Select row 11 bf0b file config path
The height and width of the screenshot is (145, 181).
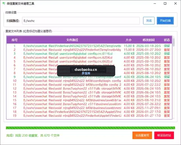click(89, 85)
